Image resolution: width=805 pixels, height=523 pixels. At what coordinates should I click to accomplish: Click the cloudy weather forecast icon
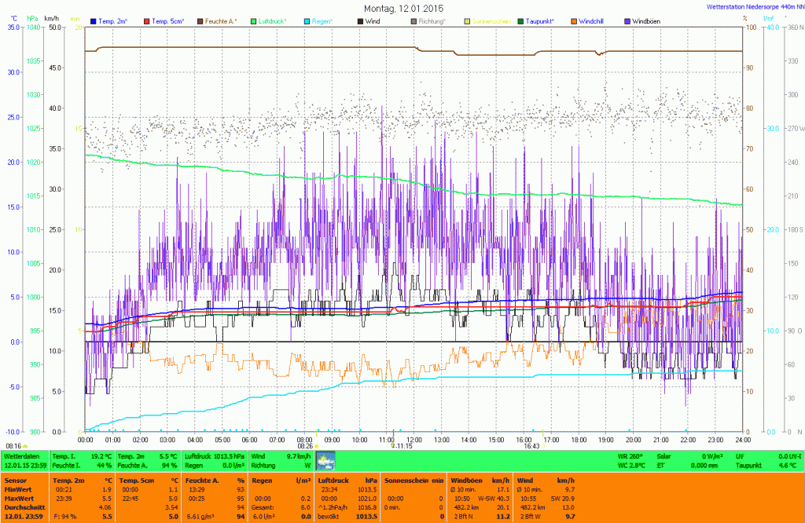click(x=325, y=460)
